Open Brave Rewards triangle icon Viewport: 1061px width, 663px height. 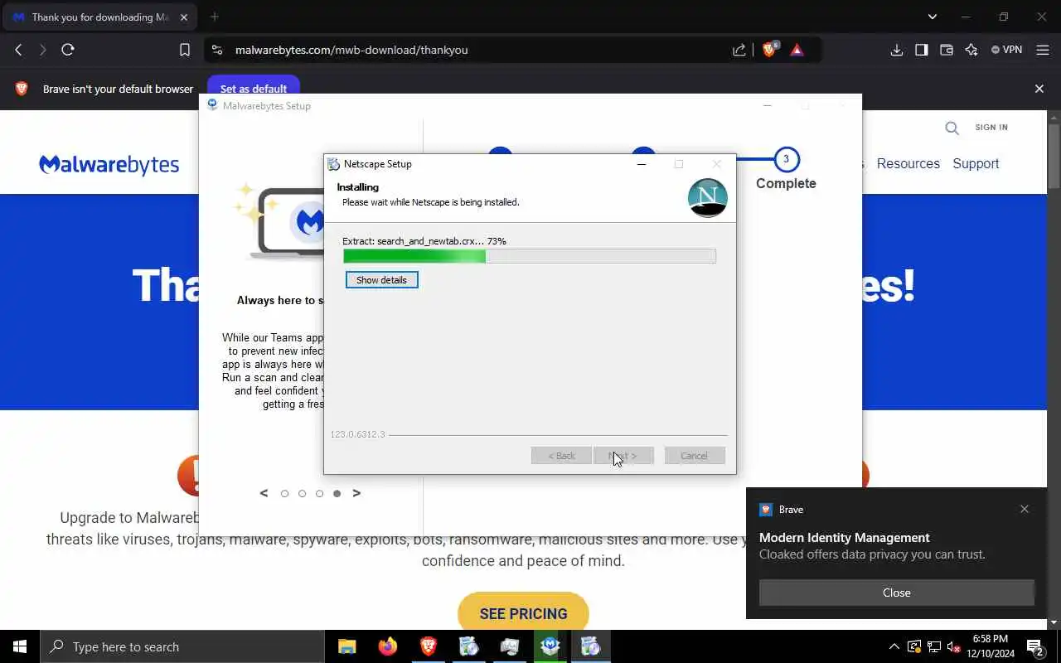click(x=797, y=50)
